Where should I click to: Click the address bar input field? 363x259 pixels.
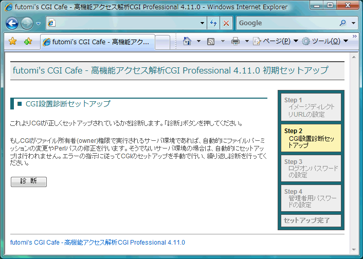coord(126,23)
